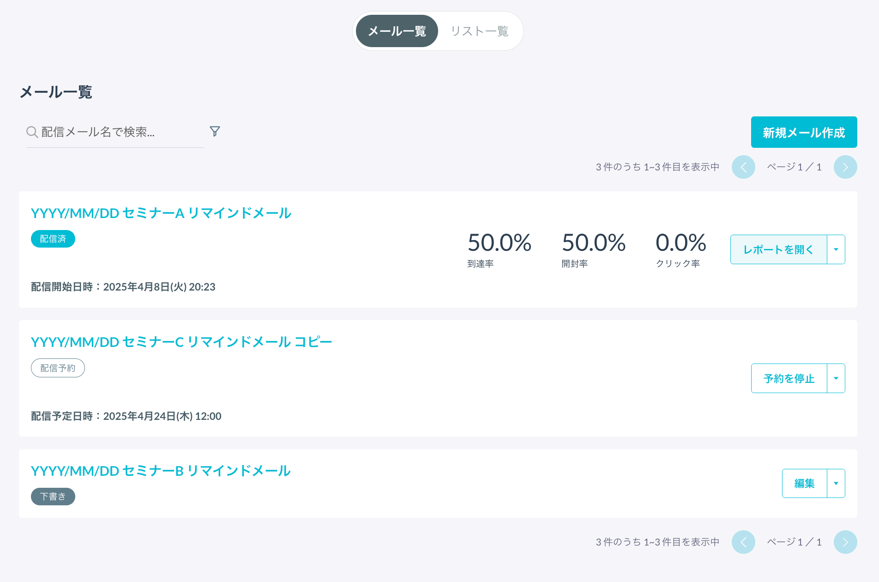The image size is (879, 582).
Task: Click 予約を停止 to stop schedule
Action: coord(789,378)
